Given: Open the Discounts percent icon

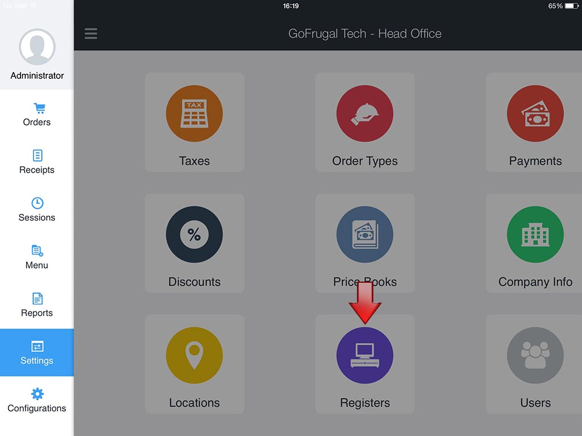Looking at the screenshot, I should click(x=194, y=234).
